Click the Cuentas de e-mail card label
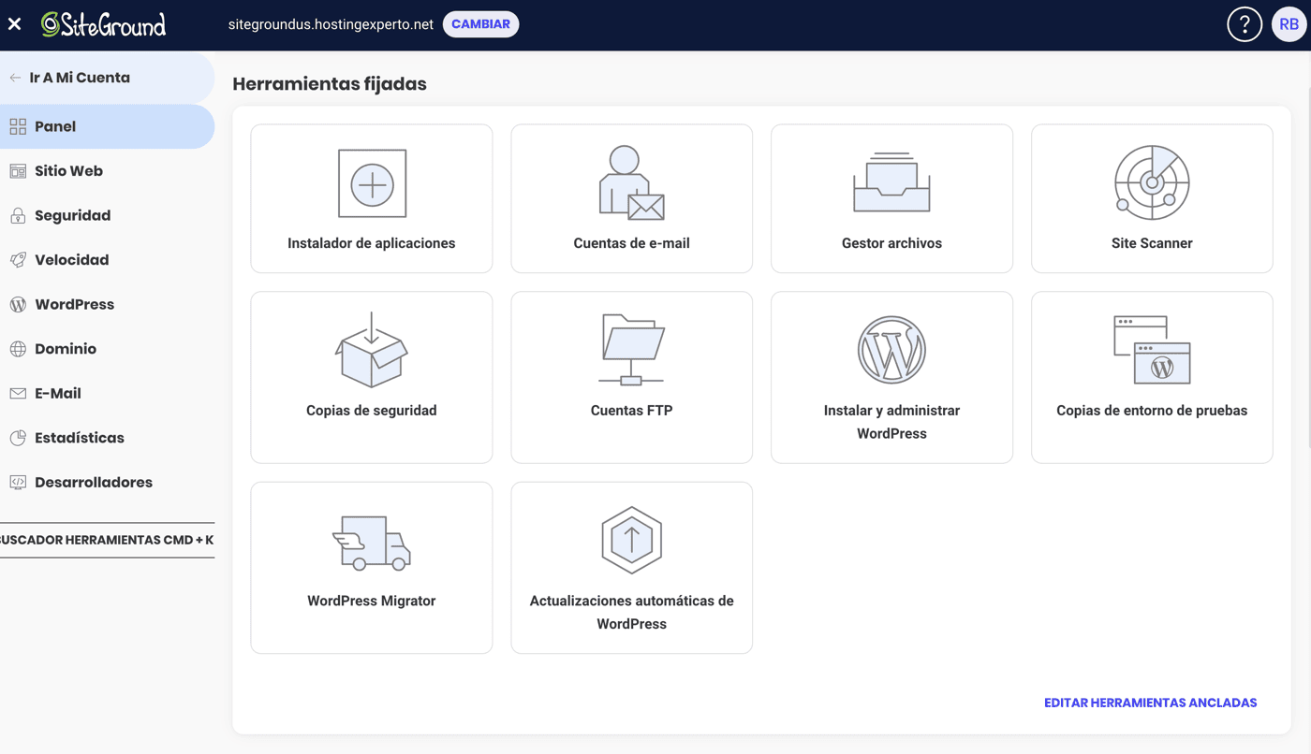The height and width of the screenshot is (754, 1311). [x=632, y=243]
